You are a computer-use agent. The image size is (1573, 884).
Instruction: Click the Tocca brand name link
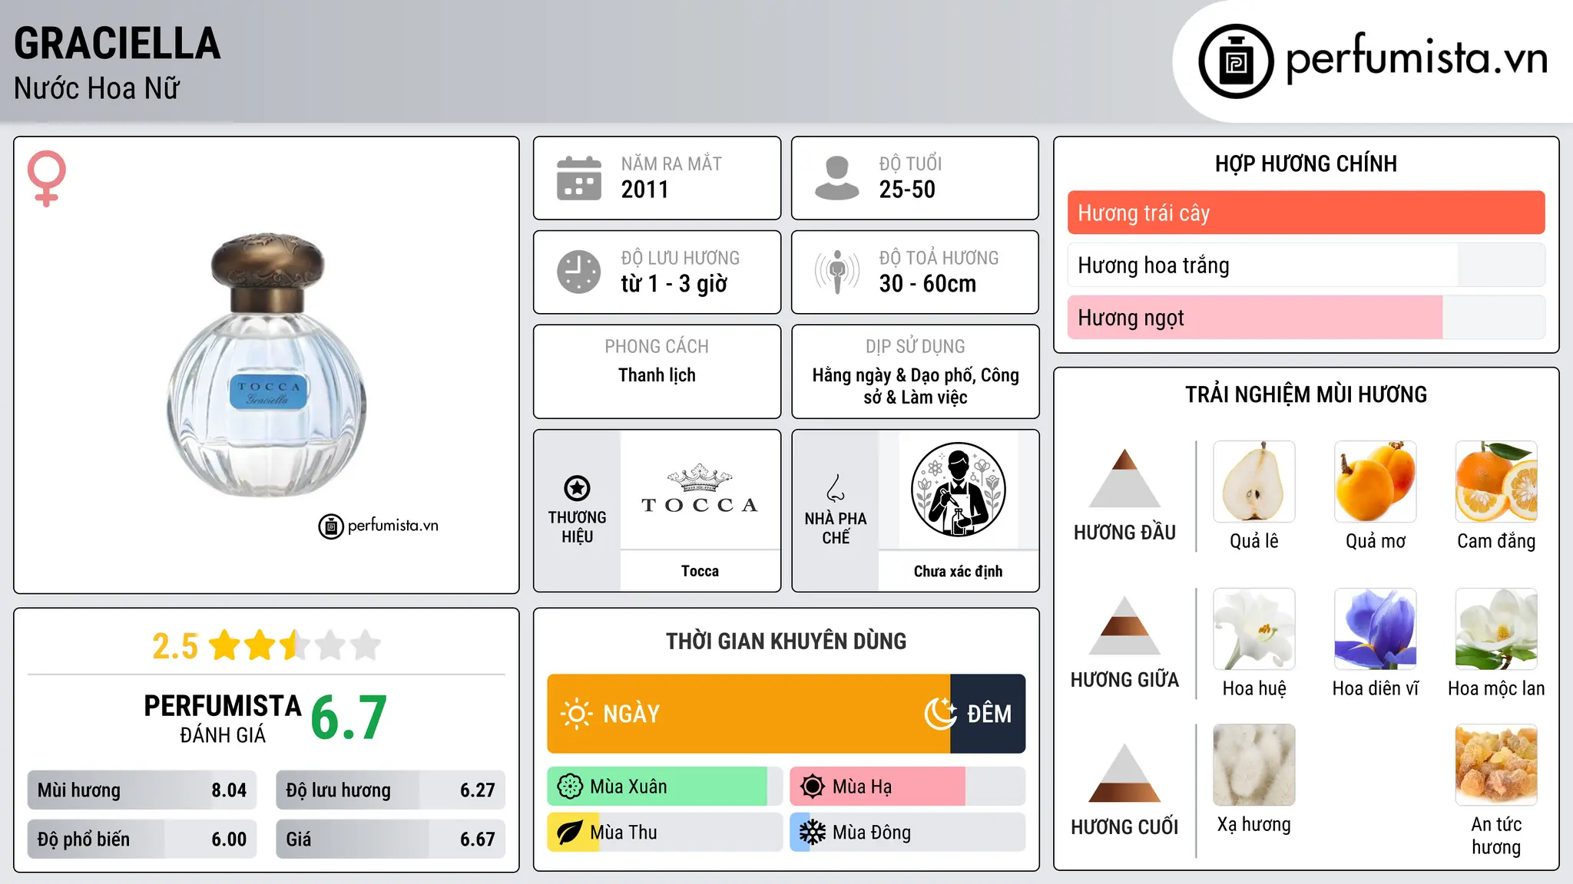tap(700, 571)
